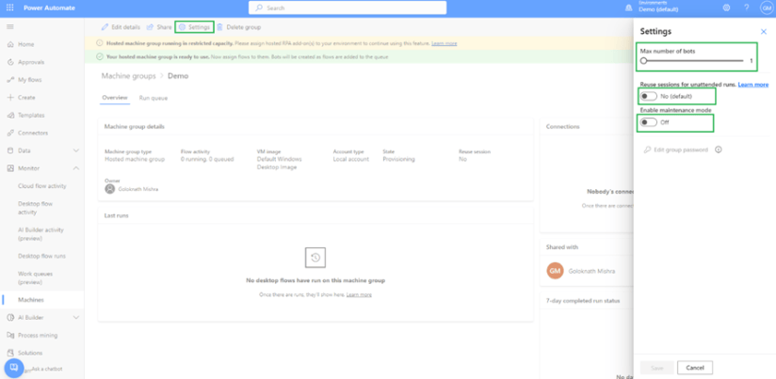776x379 pixels.
Task: Click Share in the toolbar
Action: tap(159, 27)
